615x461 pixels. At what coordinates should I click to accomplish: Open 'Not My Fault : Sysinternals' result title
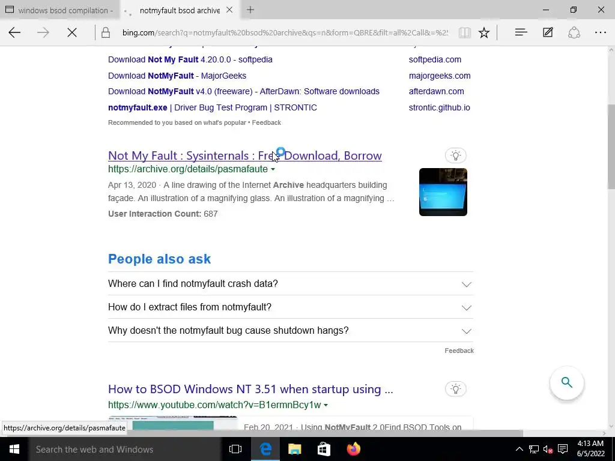click(245, 155)
